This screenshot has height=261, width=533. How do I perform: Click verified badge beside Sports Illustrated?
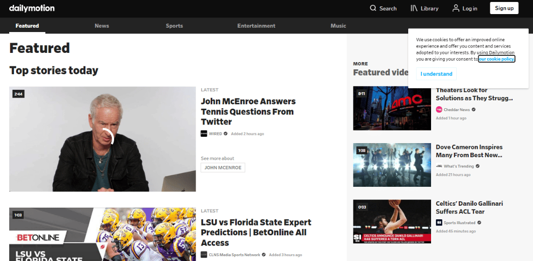(479, 223)
